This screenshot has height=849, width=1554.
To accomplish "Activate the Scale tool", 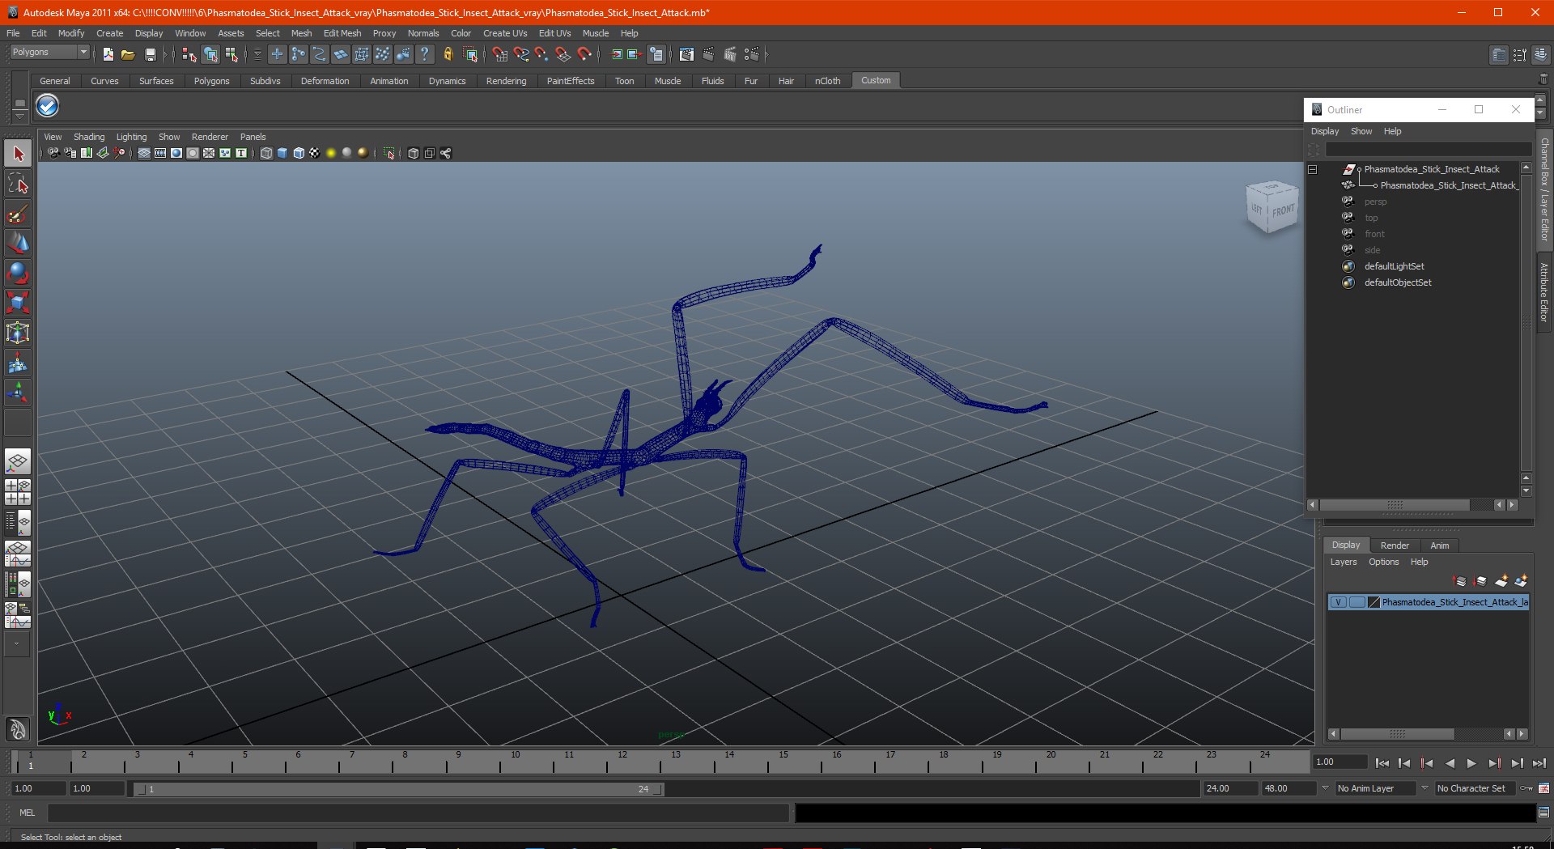I will click(18, 304).
